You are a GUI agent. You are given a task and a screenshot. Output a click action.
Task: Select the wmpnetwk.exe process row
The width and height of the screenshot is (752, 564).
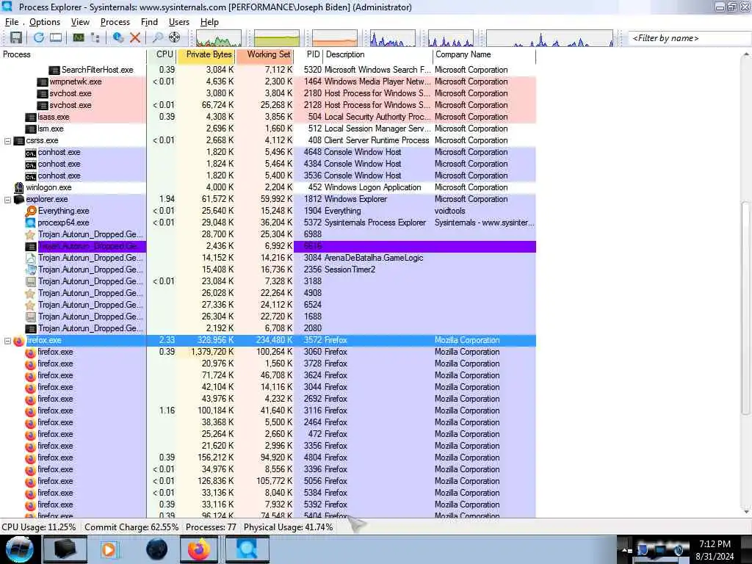coord(267,82)
